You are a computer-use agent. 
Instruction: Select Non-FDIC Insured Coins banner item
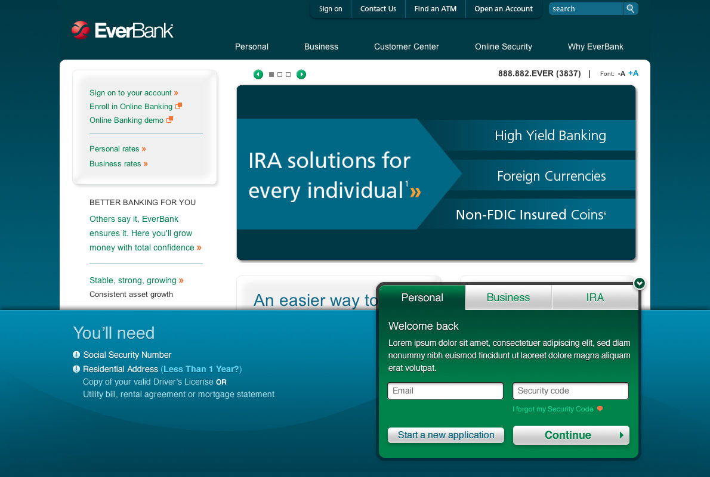(x=530, y=214)
